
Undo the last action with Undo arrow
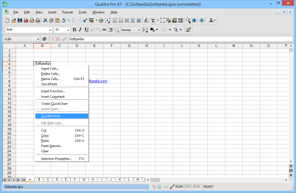click(x=64, y=20)
